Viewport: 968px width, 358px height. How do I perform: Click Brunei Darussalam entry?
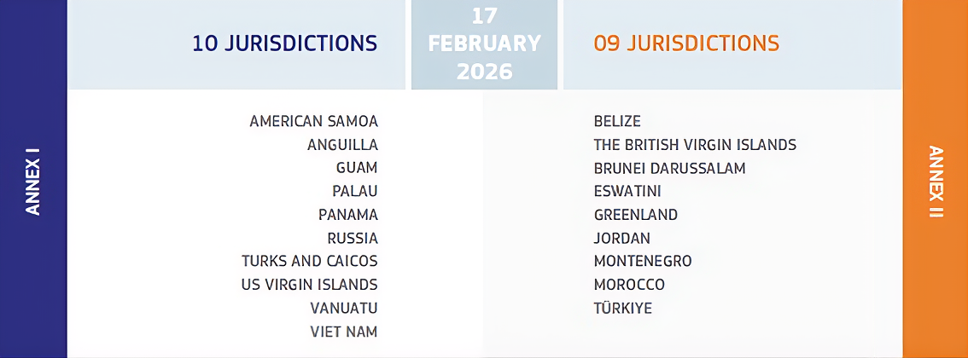pyautogui.click(x=669, y=168)
